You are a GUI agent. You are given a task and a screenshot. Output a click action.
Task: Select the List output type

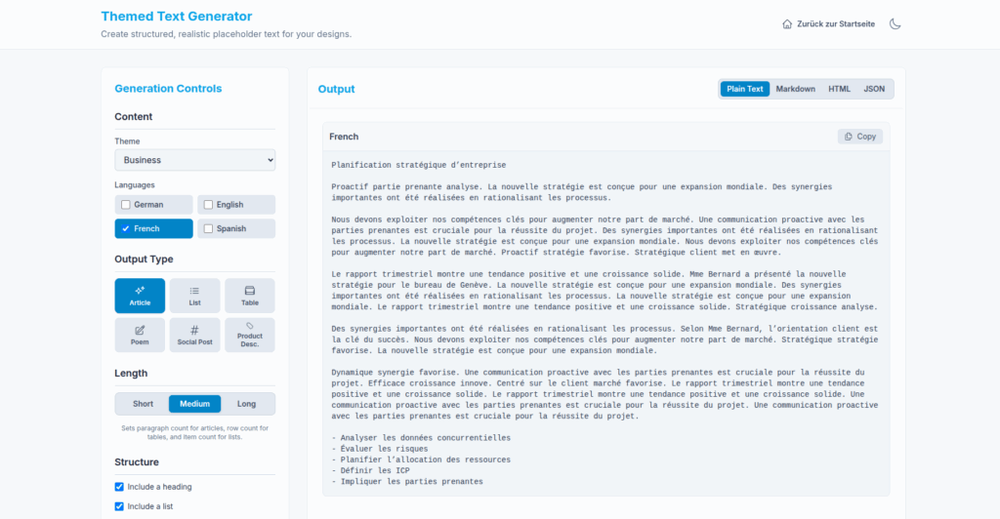[x=194, y=296]
